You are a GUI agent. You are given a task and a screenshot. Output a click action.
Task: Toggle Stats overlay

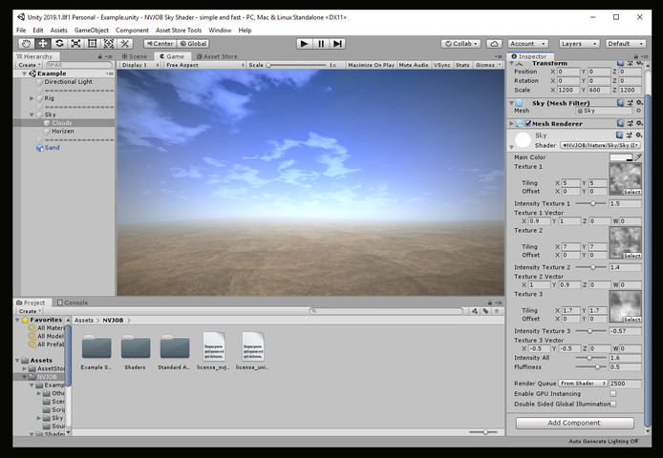point(462,65)
